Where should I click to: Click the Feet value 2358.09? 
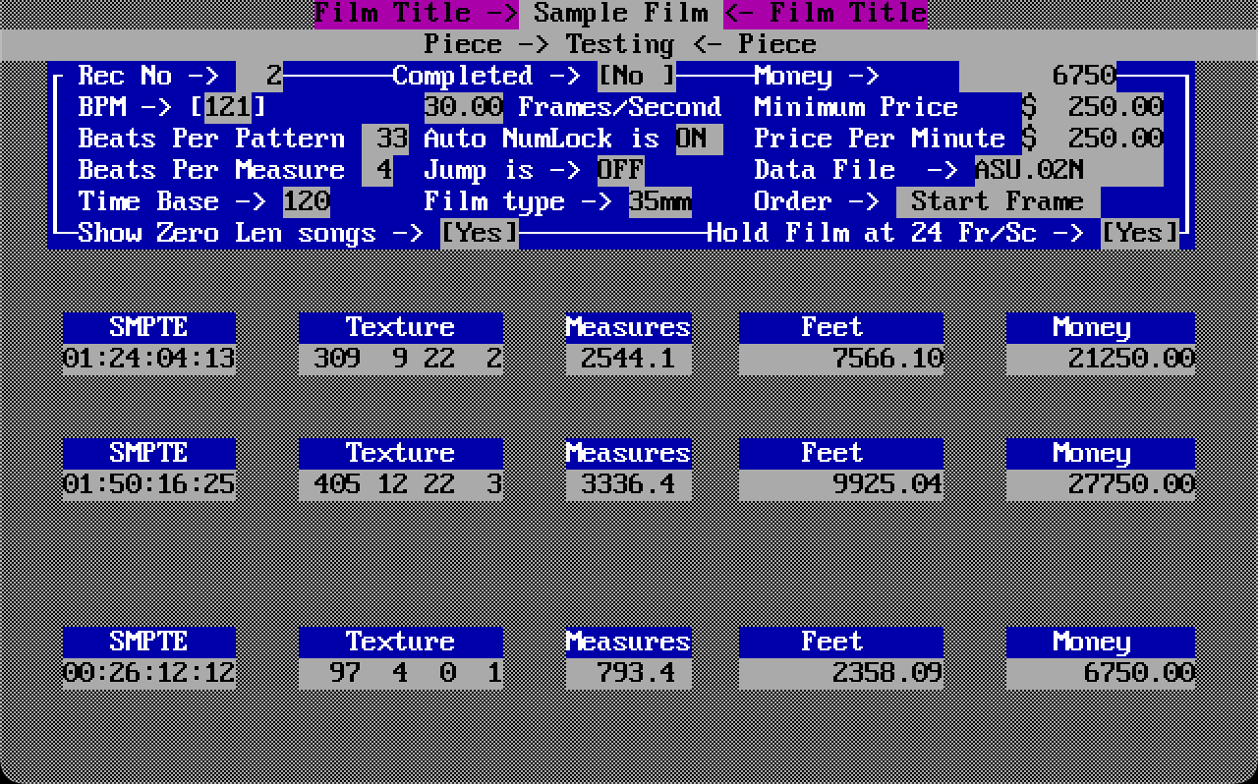tap(841, 674)
